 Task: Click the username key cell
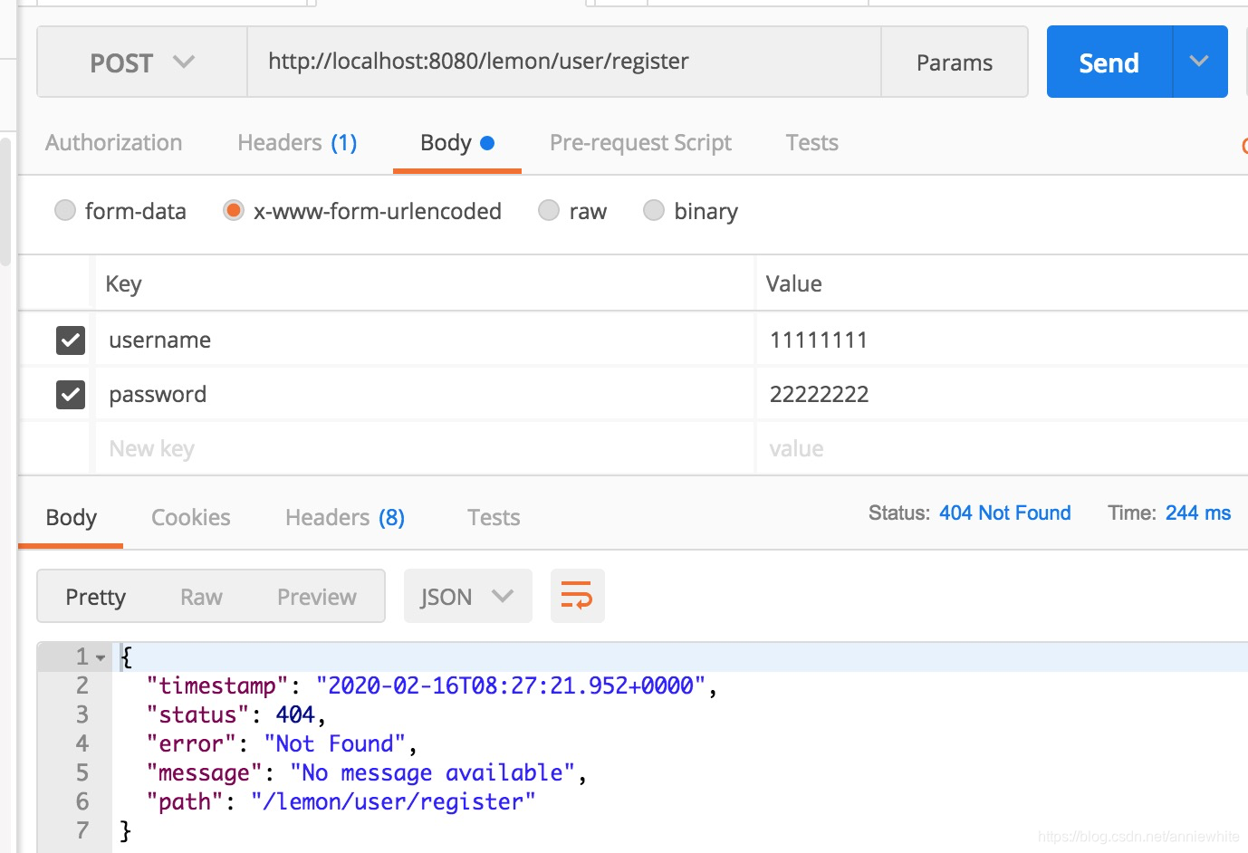click(x=424, y=340)
